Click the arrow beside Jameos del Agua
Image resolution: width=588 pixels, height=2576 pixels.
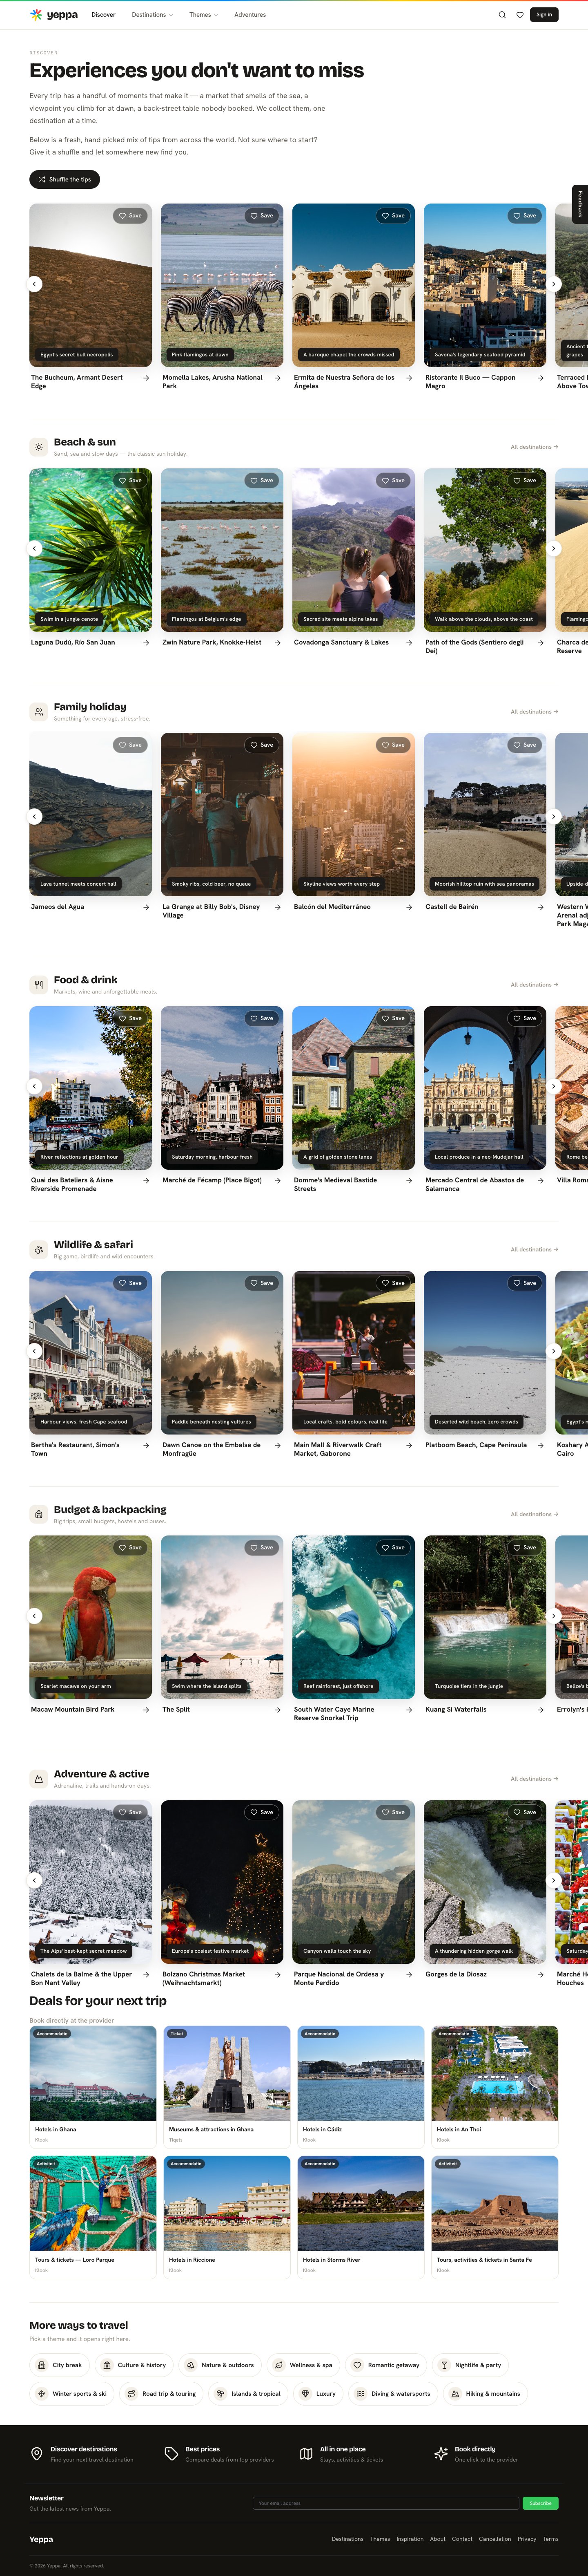[x=146, y=907]
